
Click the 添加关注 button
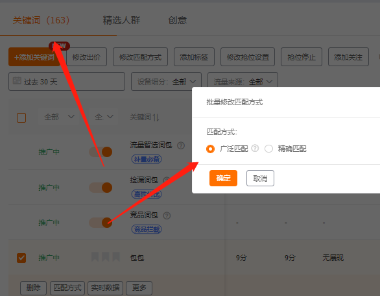pos(348,57)
